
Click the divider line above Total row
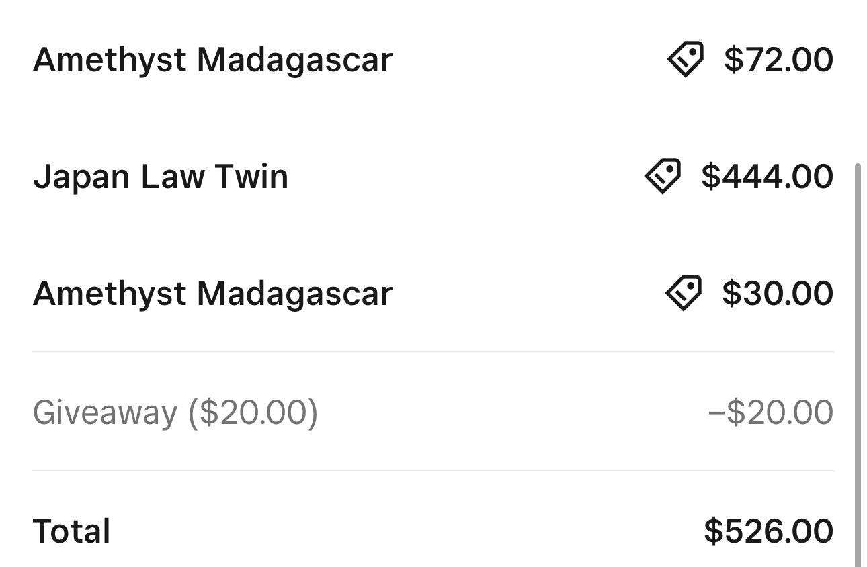pos(433,471)
